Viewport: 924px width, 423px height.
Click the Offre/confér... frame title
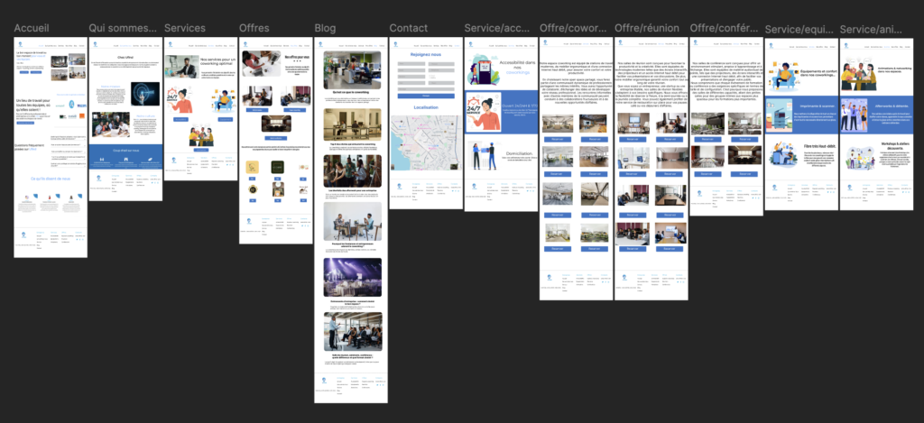[x=725, y=29]
